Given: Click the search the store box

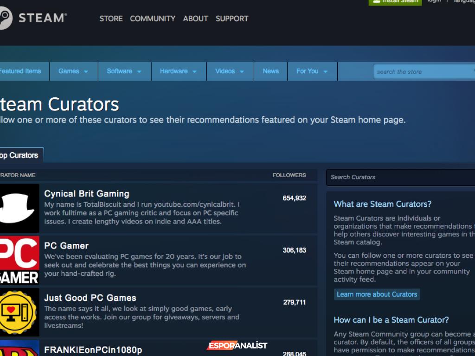Looking at the screenshot, I should pyautogui.click(x=422, y=72).
